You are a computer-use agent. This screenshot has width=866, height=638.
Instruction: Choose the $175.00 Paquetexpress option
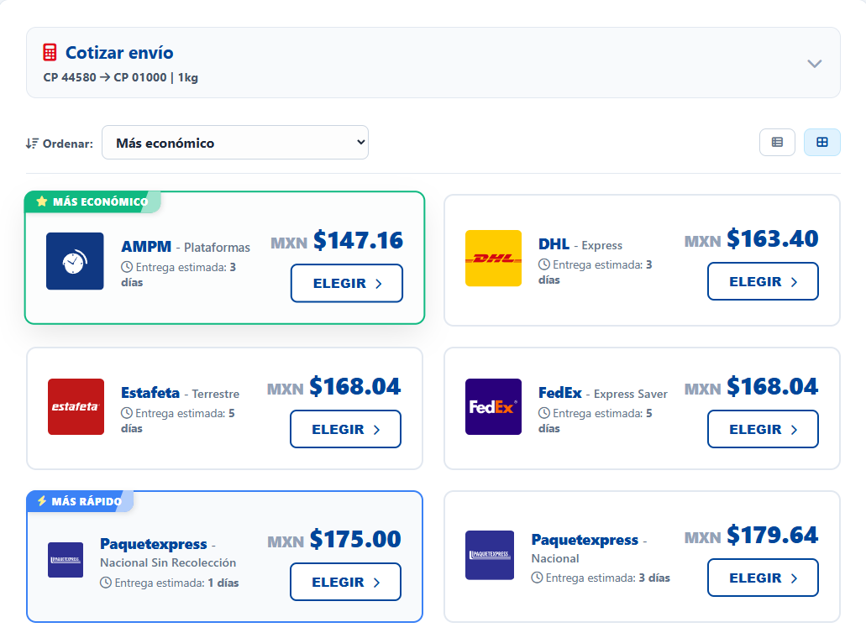click(x=345, y=582)
